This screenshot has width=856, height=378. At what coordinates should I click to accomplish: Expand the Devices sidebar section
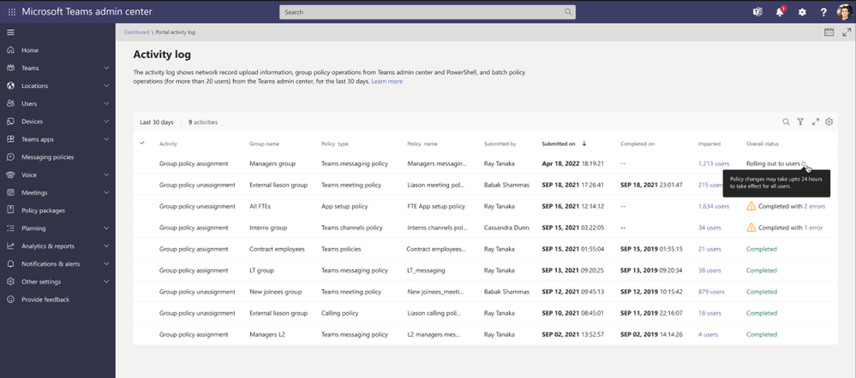(106, 121)
